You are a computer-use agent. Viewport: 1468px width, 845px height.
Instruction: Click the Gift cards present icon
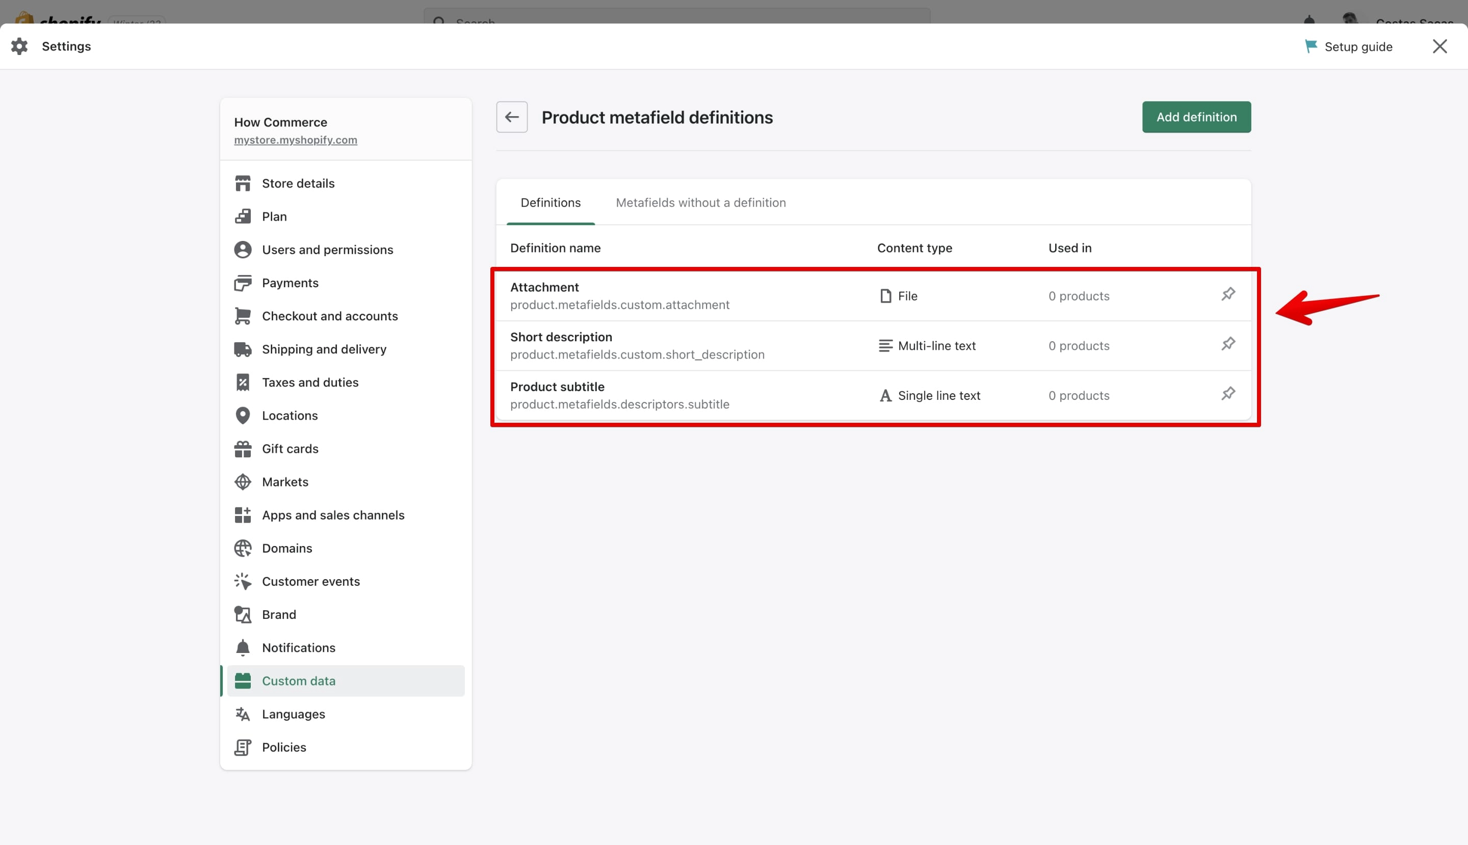pyautogui.click(x=243, y=449)
